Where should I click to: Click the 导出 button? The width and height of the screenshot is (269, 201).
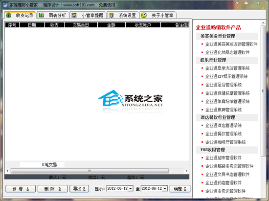pyautogui.click(x=79, y=189)
